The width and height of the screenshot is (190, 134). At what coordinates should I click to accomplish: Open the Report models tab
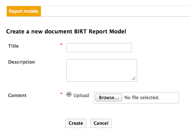click(x=24, y=11)
